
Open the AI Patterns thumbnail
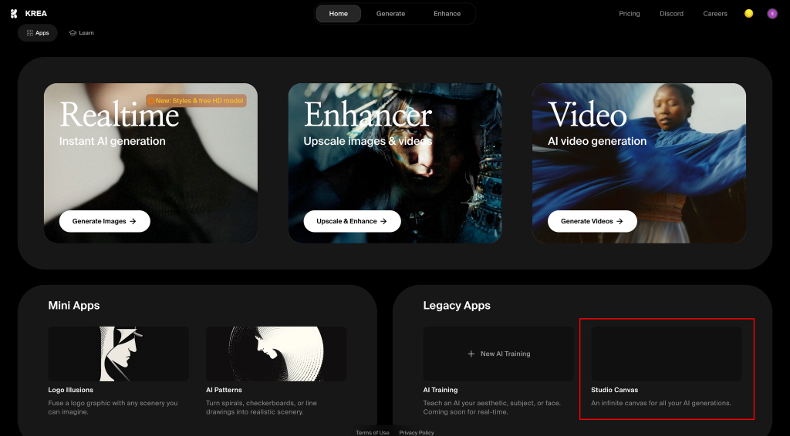coord(276,354)
